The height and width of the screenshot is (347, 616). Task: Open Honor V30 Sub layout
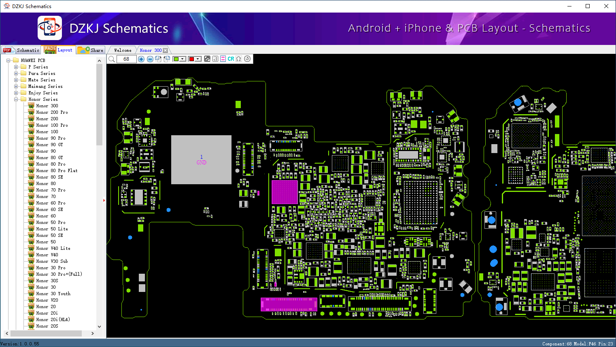coord(52,261)
